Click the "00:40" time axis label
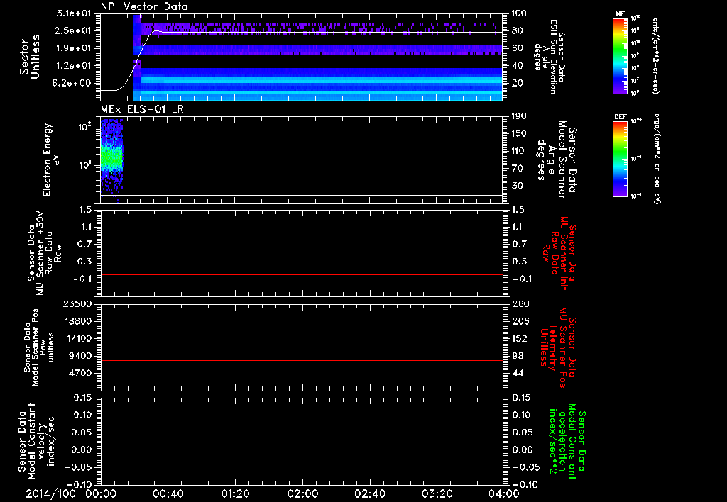The width and height of the screenshot is (727, 502). tap(168, 493)
